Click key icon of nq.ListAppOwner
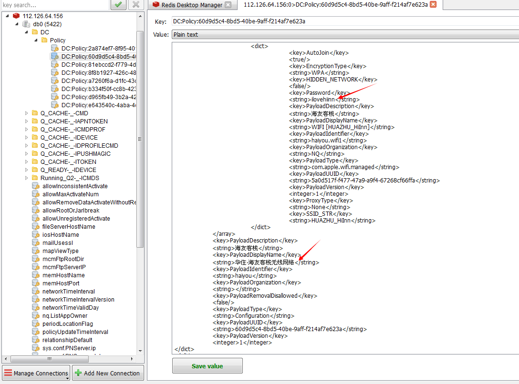Image resolution: width=519 pixels, height=384 pixels. (x=36, y=315)
